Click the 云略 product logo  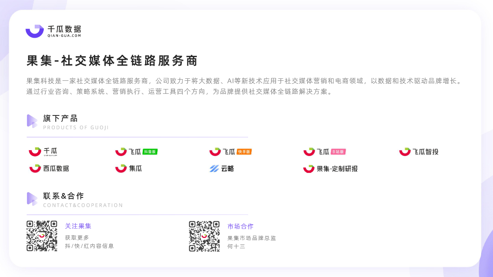tap(222, 169)
